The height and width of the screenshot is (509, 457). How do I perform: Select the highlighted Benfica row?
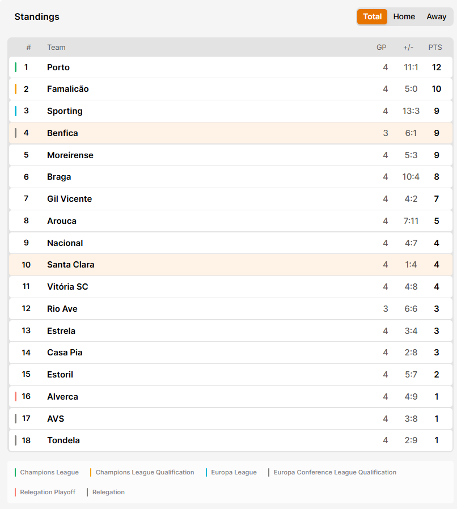coord(231,133)
